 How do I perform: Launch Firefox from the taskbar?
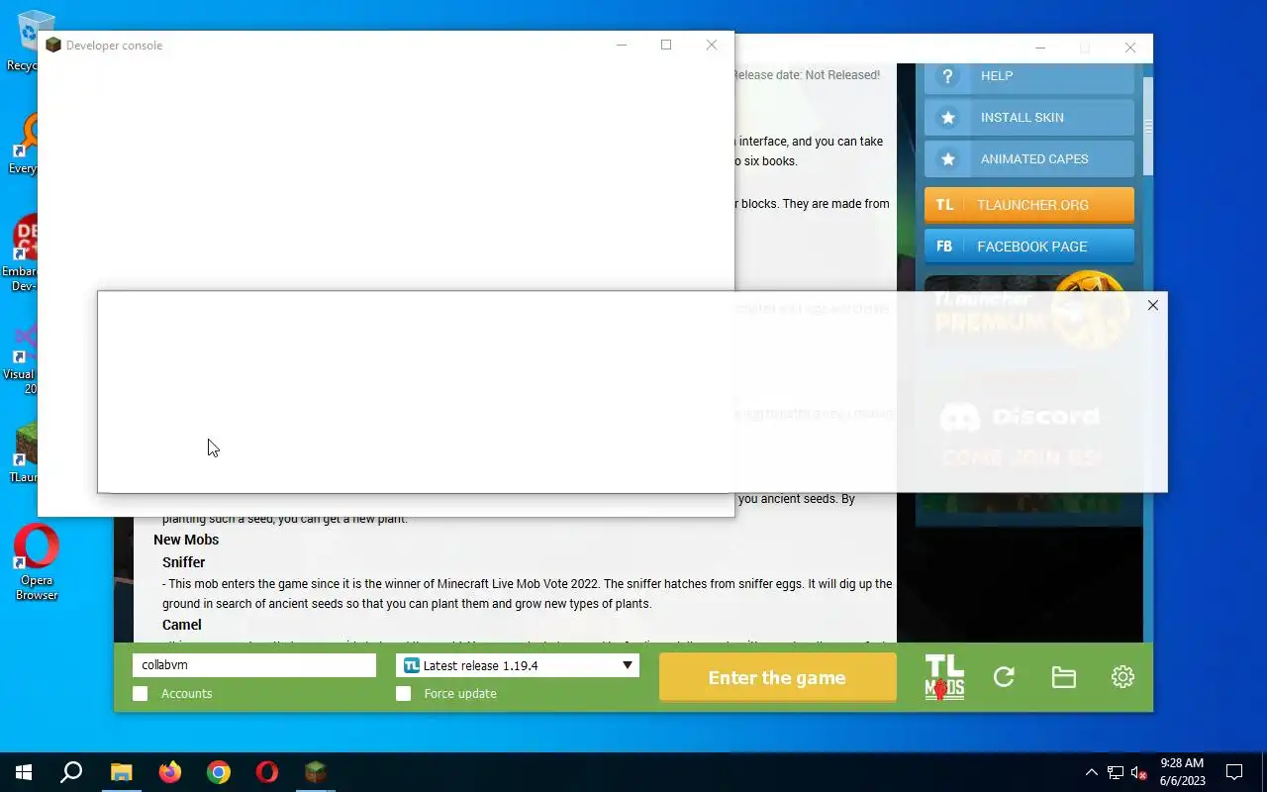click(170, 772)
